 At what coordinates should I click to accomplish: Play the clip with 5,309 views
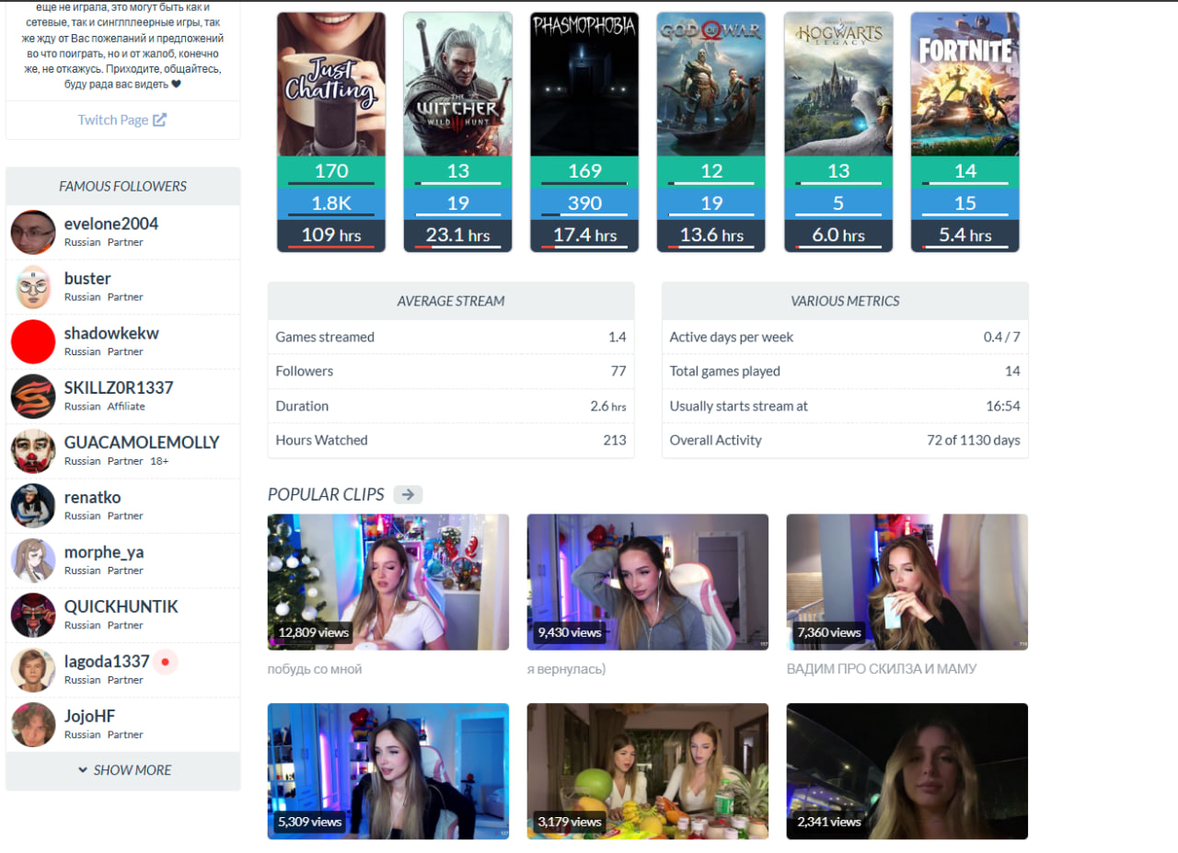(388, 771)
